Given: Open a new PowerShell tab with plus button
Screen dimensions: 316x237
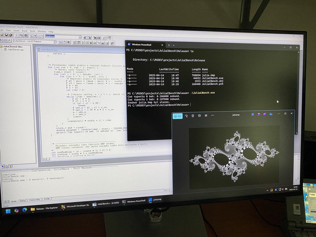Looking at the screenshot, I should 169,45.
